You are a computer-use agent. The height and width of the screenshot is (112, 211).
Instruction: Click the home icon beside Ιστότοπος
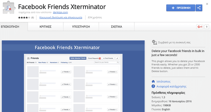point(153,81)
